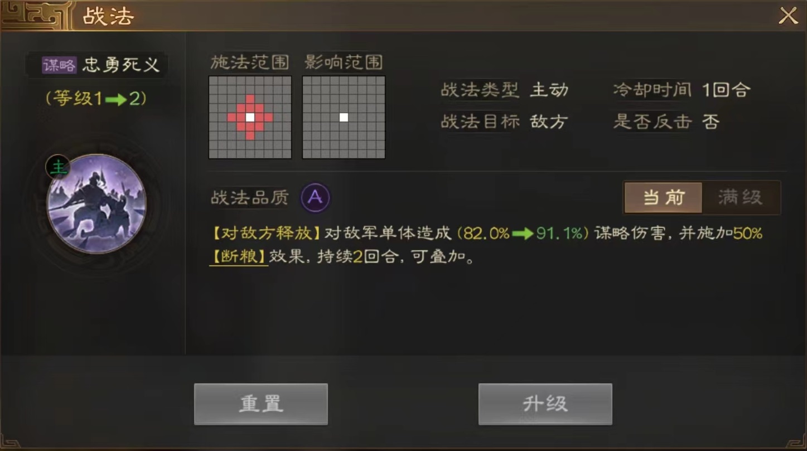Viewport: 807px width, 451px height.
Task: Click the 战法类型 主动 label
Action: point(505,90)
